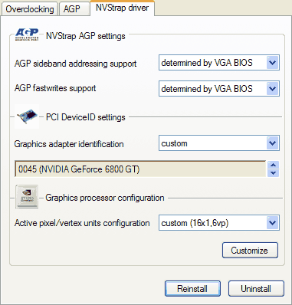Click the 'Active pixel/vertex units configuration' label

(x=82, y=223)
